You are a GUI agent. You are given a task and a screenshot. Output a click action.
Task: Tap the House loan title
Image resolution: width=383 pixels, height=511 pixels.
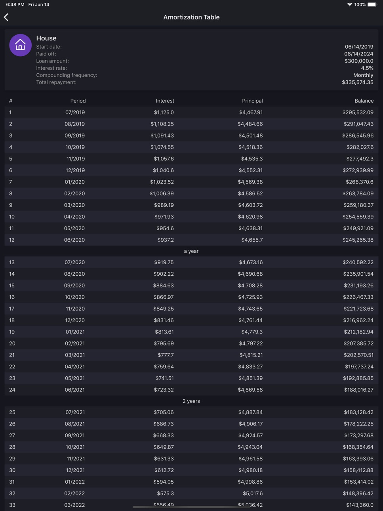(x=46, y=38)
